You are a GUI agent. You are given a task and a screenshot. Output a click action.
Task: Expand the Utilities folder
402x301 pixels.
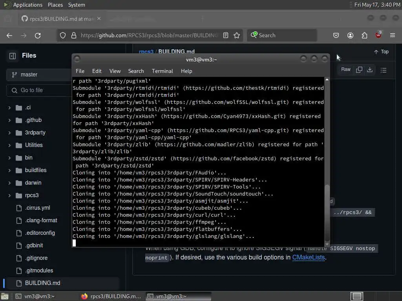9,145
